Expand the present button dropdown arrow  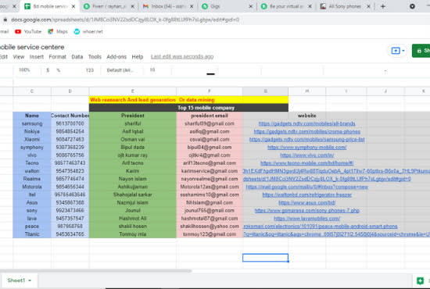pos(403,51)
